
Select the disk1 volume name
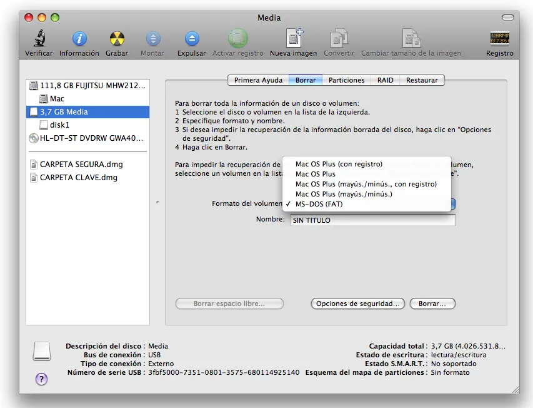pyautogui.click(x=60, y=125)
